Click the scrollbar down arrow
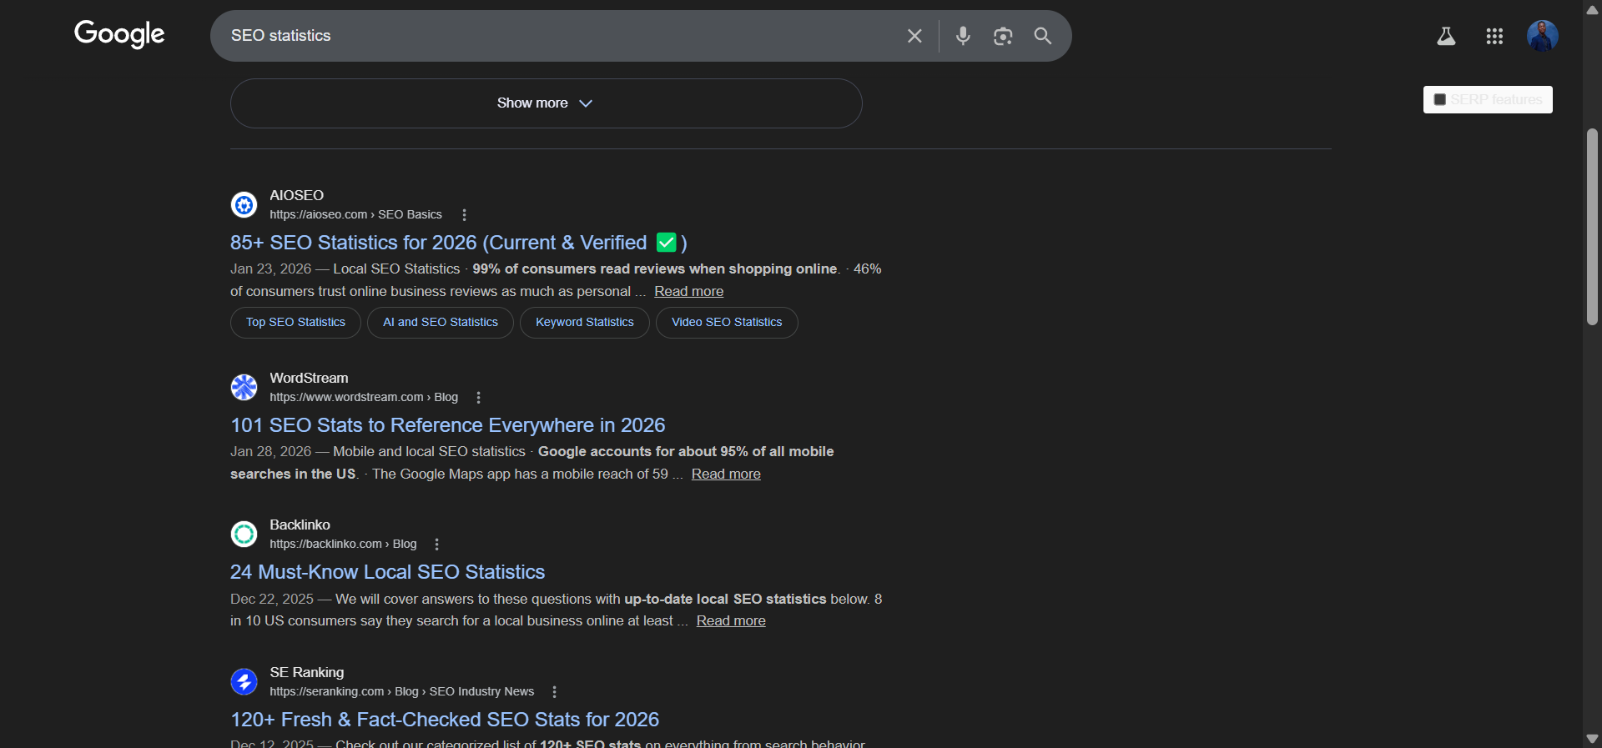Viewport: 1602px width, 748px height. coord(1592,739)
